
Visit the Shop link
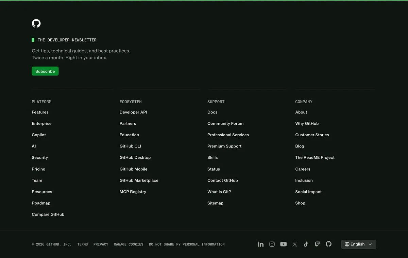[300, 203]
